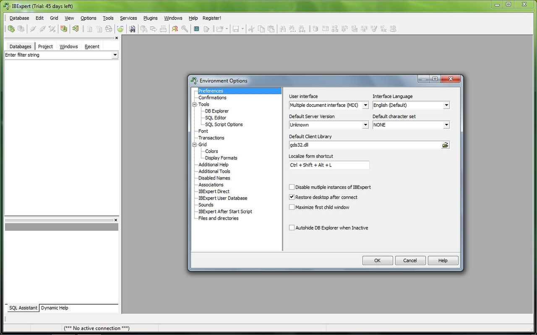
Task: Click the Localize form shortcut field
Action: (x=329, y=165)
